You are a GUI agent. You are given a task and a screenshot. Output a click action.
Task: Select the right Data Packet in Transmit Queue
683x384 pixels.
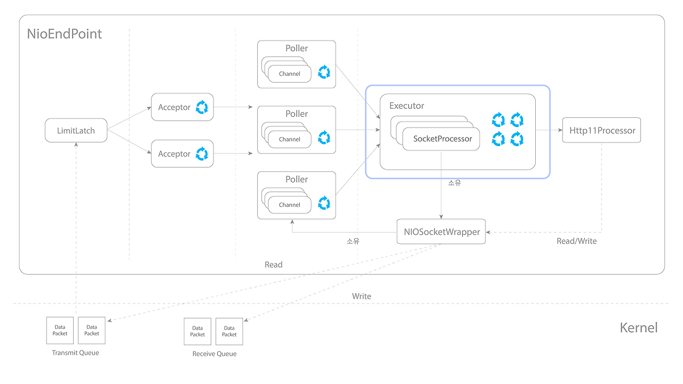click(92, 330)
